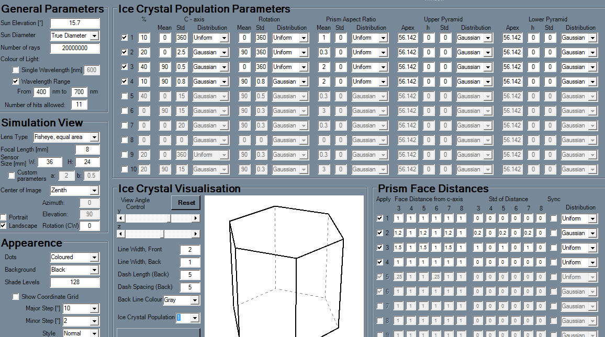Click the Line Width, Back field
The width and height of the screenshot is (605, 337).
[x=190, y=262]
